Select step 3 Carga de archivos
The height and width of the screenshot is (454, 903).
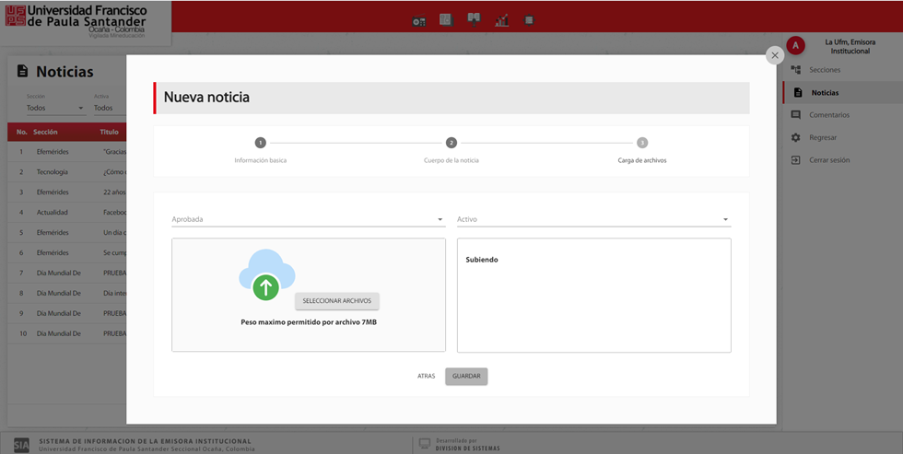[642, 143]
